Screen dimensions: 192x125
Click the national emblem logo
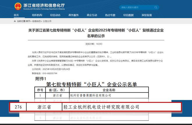point(17,6)
